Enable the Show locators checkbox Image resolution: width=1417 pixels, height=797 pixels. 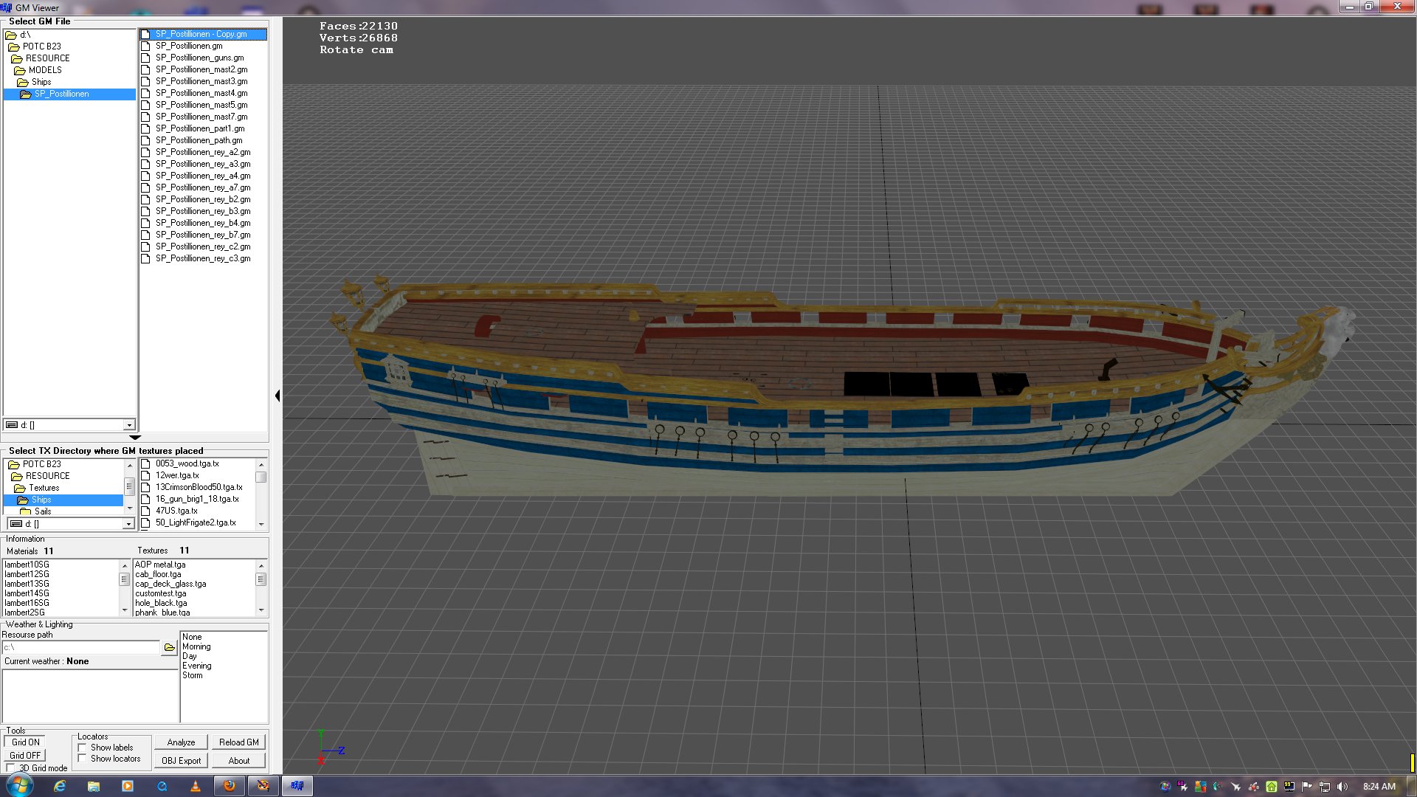click(83, 759)
